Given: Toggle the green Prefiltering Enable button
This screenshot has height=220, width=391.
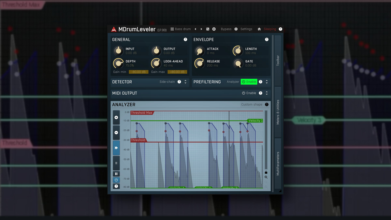Looking at the screenshot, I should [x=249, y=82].
